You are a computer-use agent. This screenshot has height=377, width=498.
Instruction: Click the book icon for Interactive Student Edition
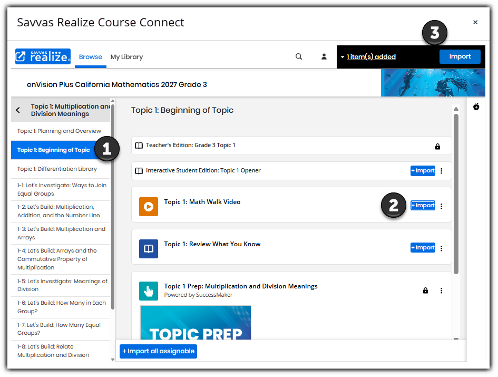[139, 171]
